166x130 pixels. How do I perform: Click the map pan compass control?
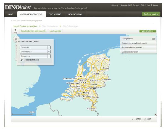tap(16, 39)
